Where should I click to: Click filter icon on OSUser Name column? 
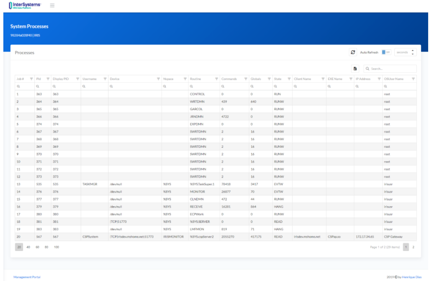coord(413,78)
